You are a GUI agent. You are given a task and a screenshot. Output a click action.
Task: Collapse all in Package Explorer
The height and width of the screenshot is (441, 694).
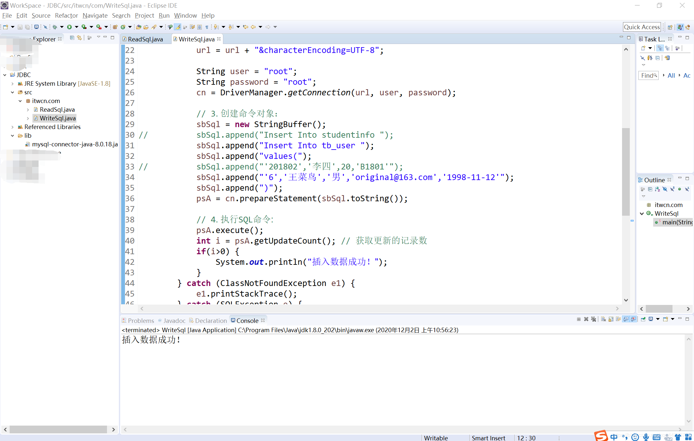coord(72,38)
